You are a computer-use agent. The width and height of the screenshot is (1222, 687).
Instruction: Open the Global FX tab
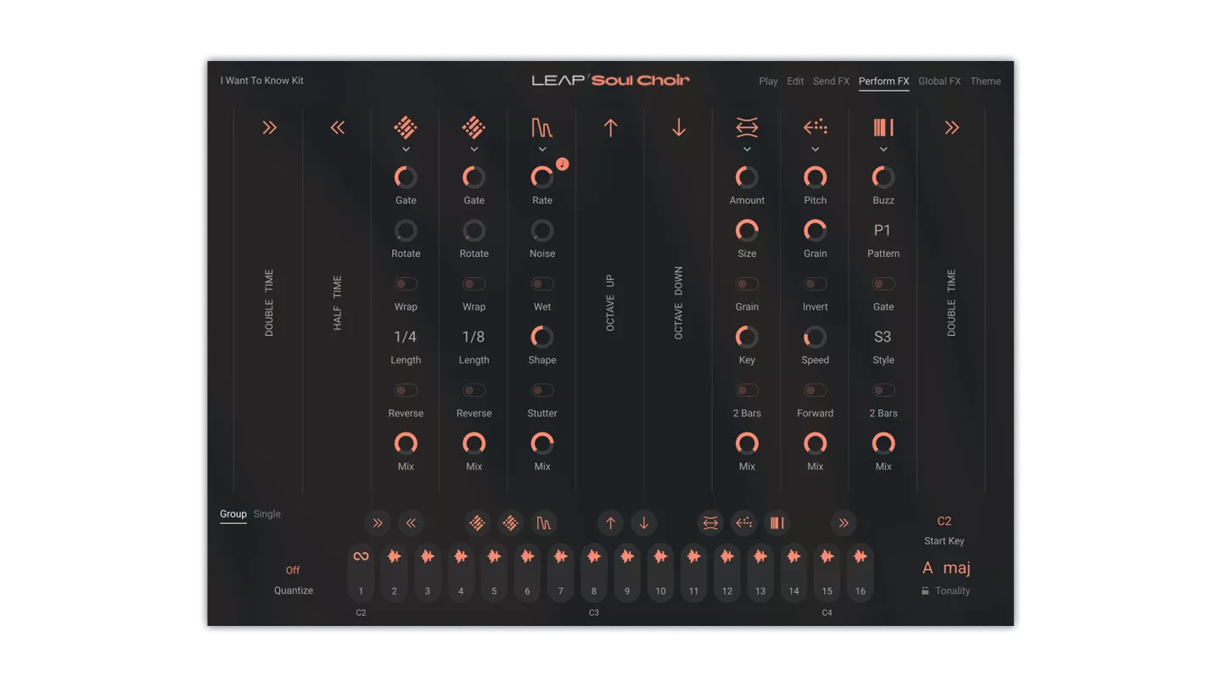point(939,81)
